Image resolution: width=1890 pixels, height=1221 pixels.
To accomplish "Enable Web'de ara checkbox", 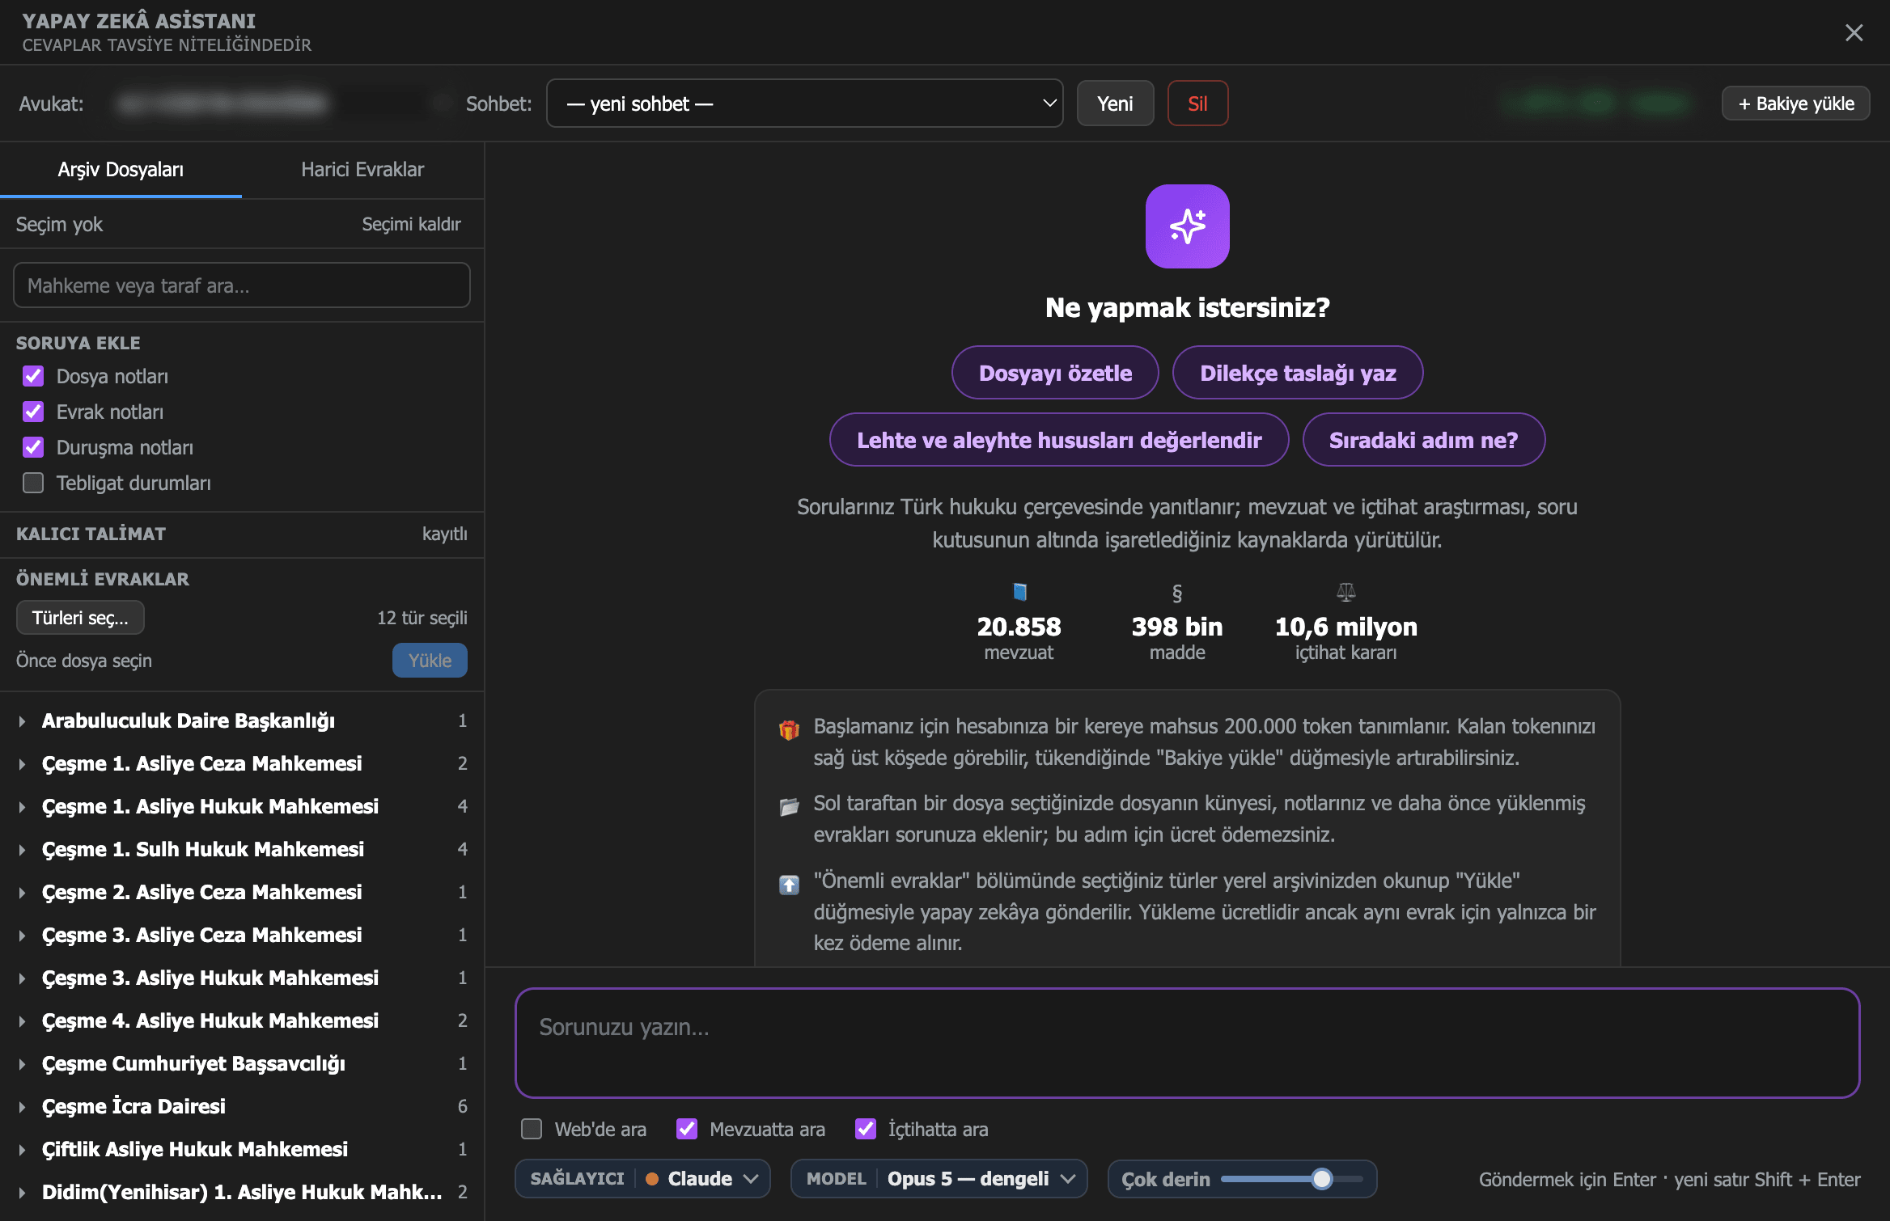I will pyautogui.click(x=532, y=1129).
